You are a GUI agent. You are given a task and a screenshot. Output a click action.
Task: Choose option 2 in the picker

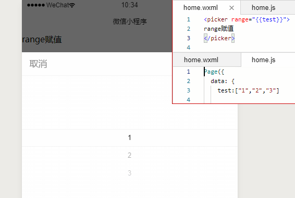point(129,155)
